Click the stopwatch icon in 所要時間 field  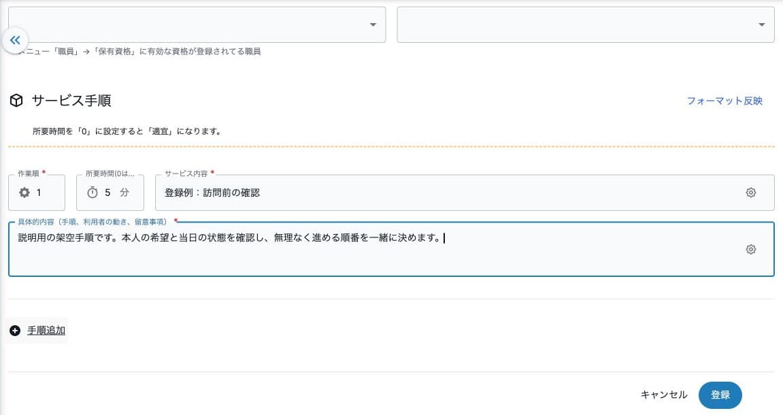pos(93,193)
